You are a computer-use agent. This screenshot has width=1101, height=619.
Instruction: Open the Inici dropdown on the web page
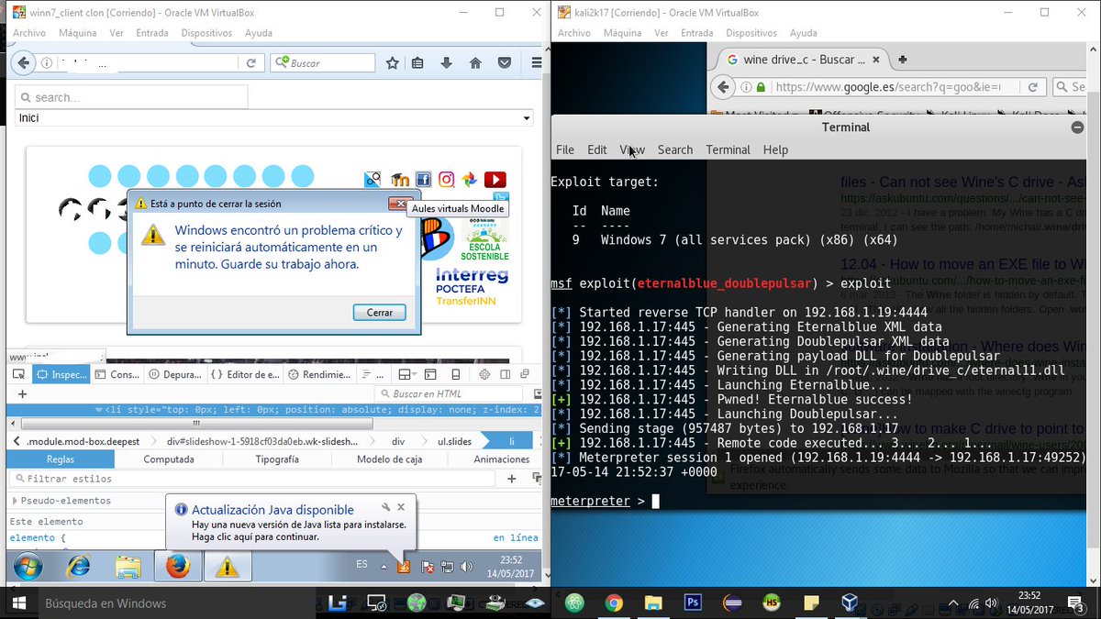[274, 118]
